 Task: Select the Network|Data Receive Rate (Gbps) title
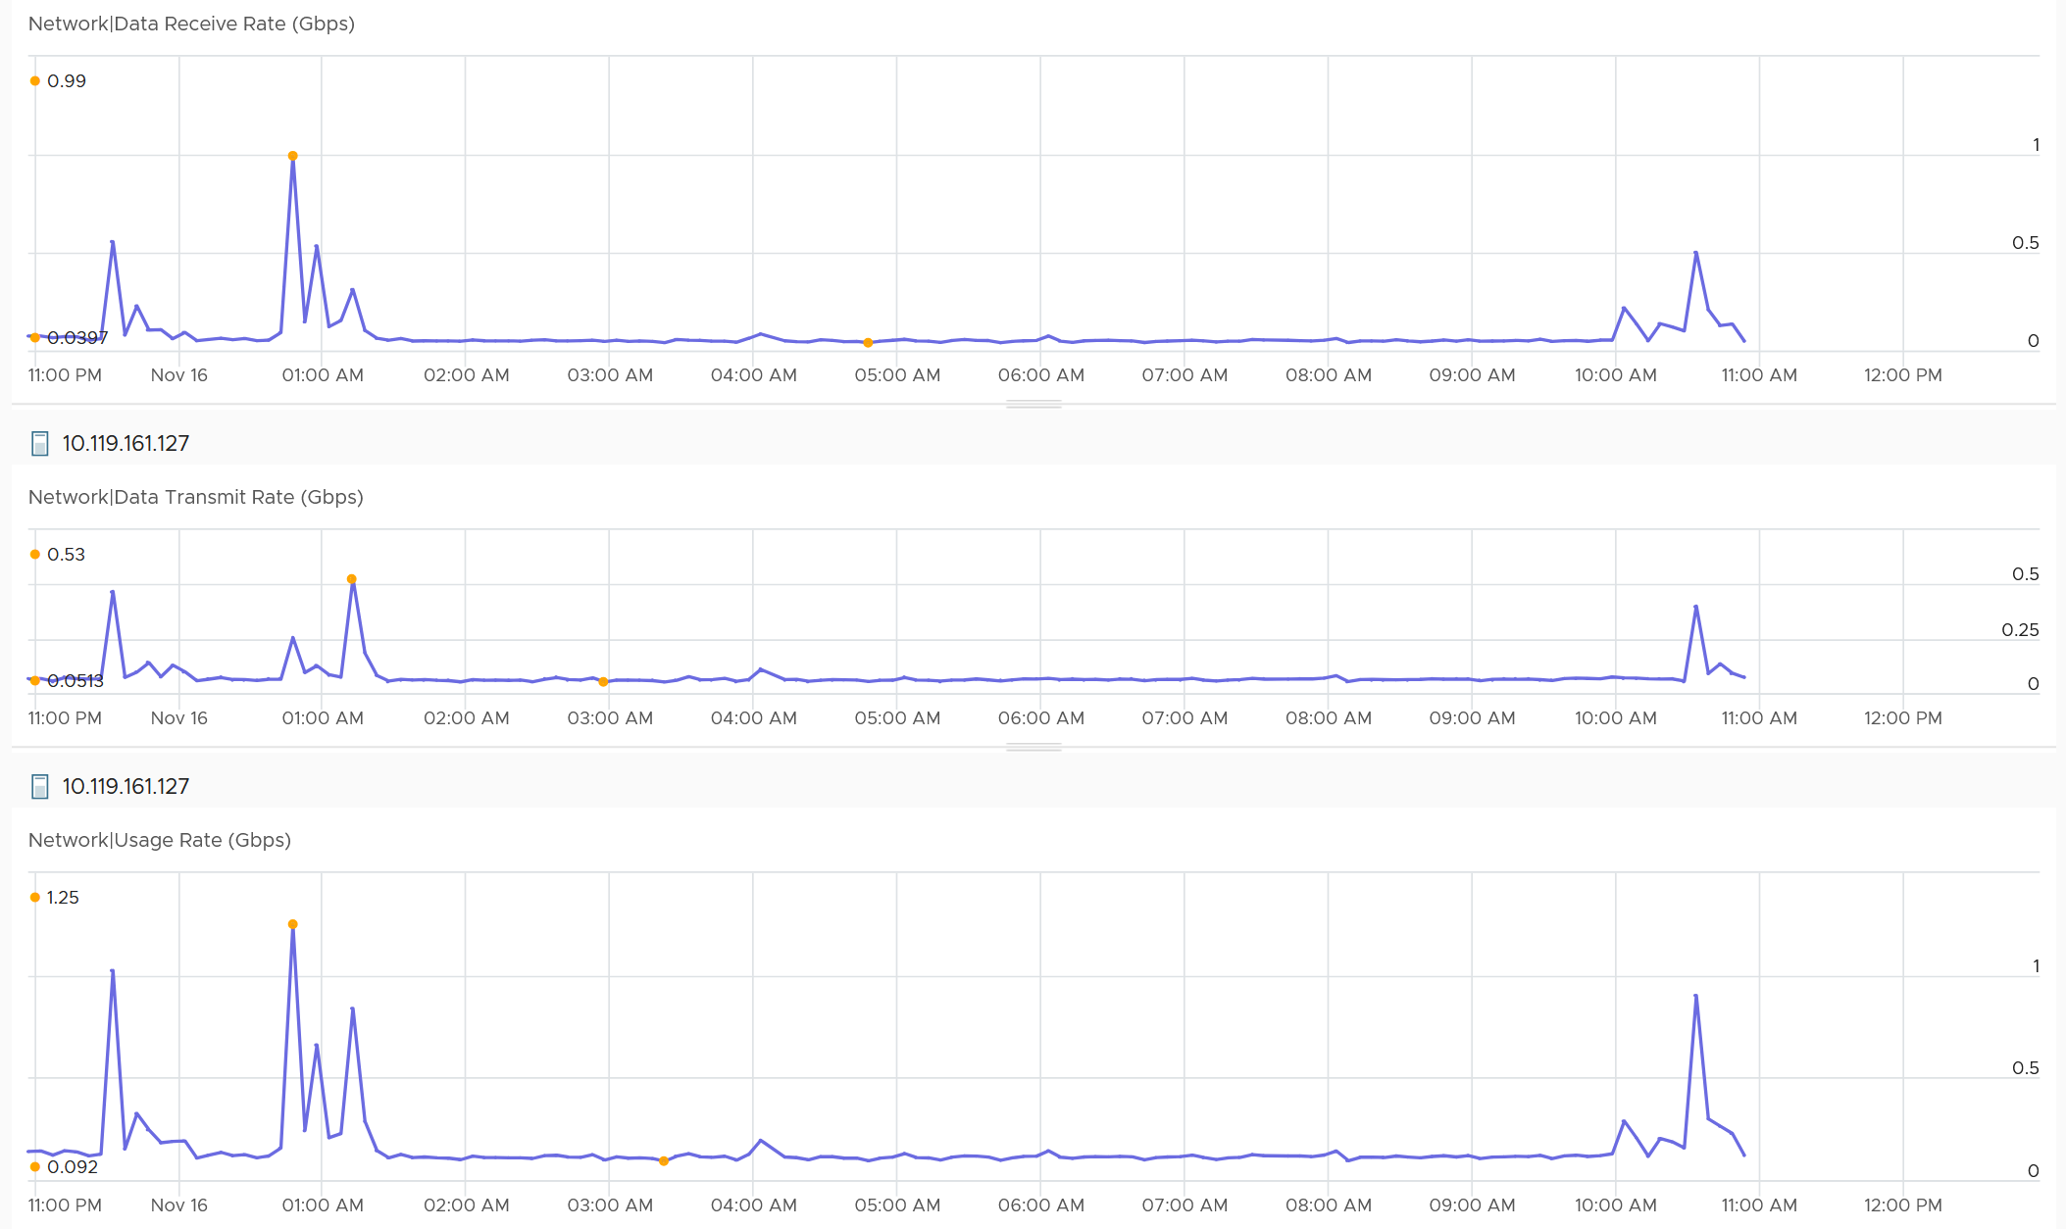point(191,24)
